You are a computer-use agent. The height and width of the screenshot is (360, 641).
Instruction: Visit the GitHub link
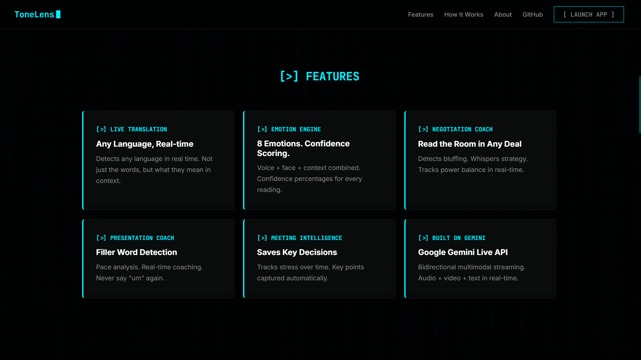532,15
